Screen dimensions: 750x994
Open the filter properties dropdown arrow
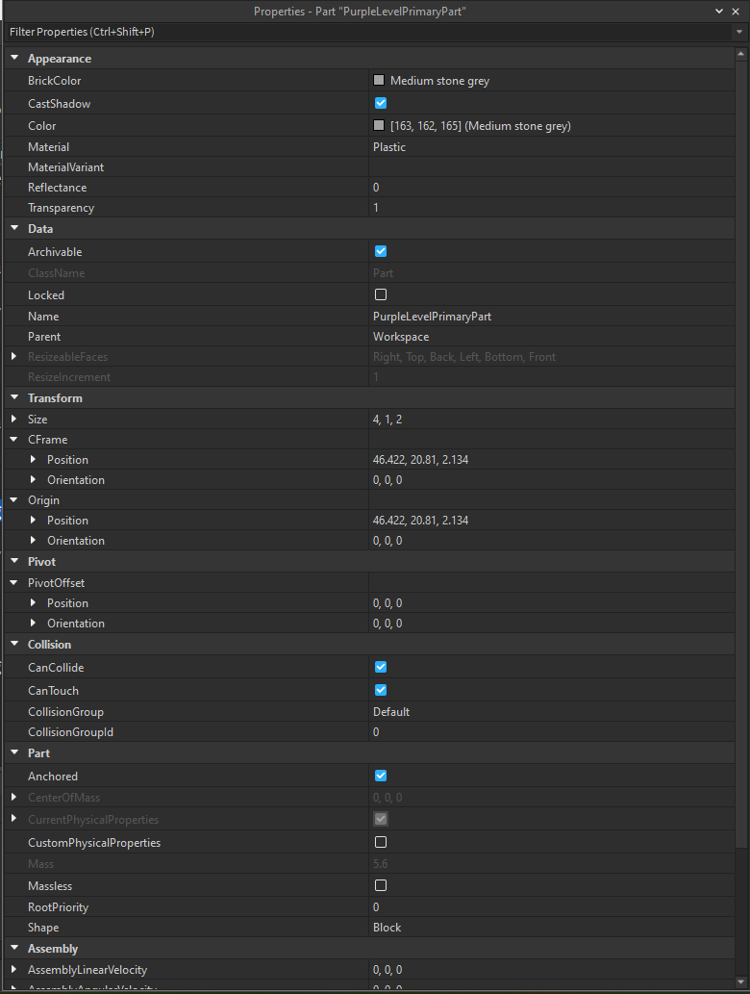coord(738,32)
